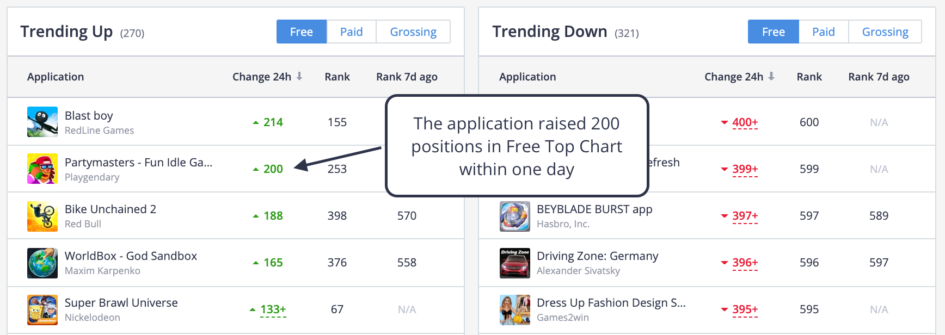Click the 200 change value for Partymasters

[273, 169]
